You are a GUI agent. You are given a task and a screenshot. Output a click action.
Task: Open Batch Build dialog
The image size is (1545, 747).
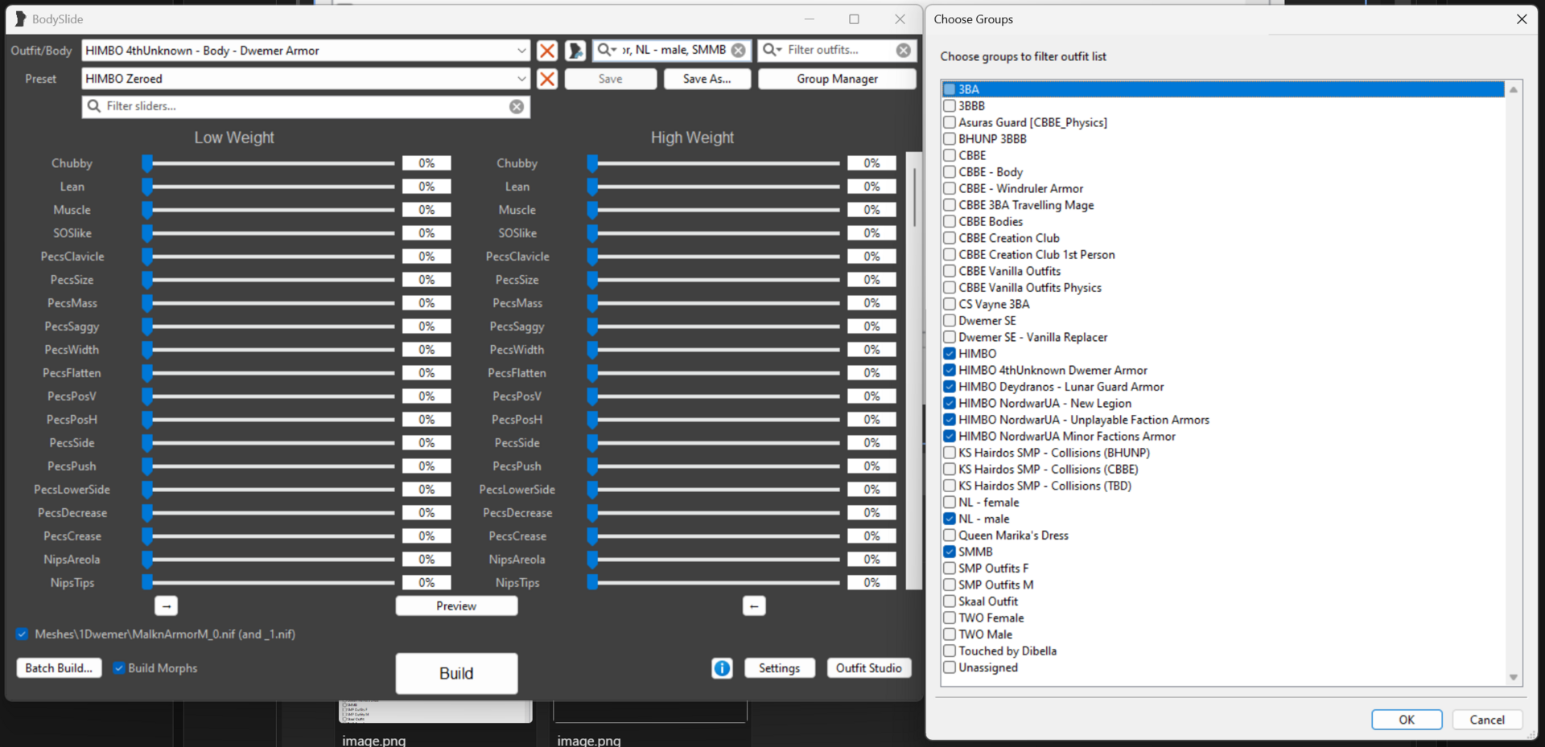click(x=59, y=668)
